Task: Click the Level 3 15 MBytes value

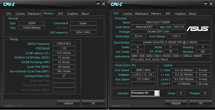Action: pos(184,84)
